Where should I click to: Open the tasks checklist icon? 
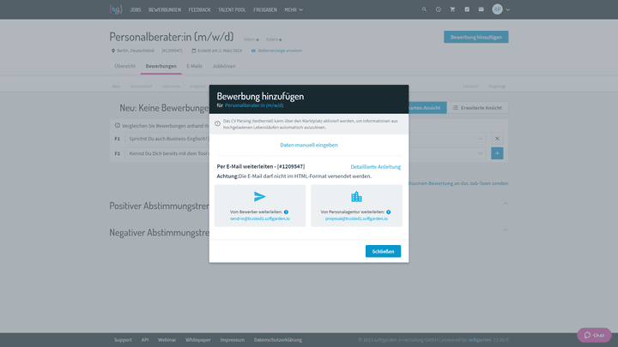pos(467,9)
